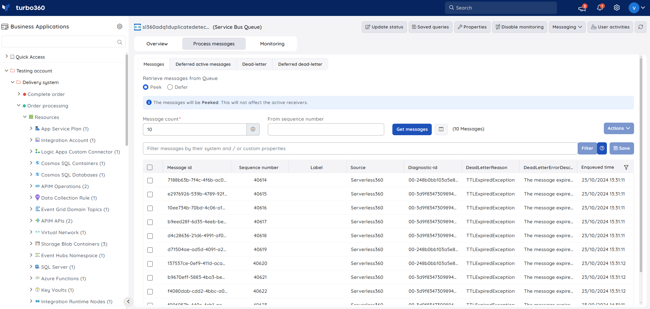Click the sidebar search magnifier icon
Viewport: 650px width, 309px height.
120,42
